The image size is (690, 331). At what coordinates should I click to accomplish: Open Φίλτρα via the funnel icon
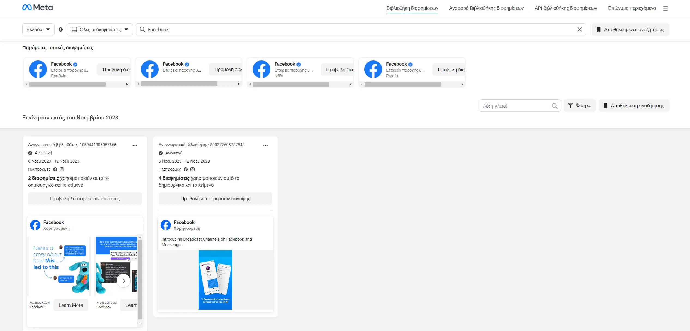(x=570, y=106)
